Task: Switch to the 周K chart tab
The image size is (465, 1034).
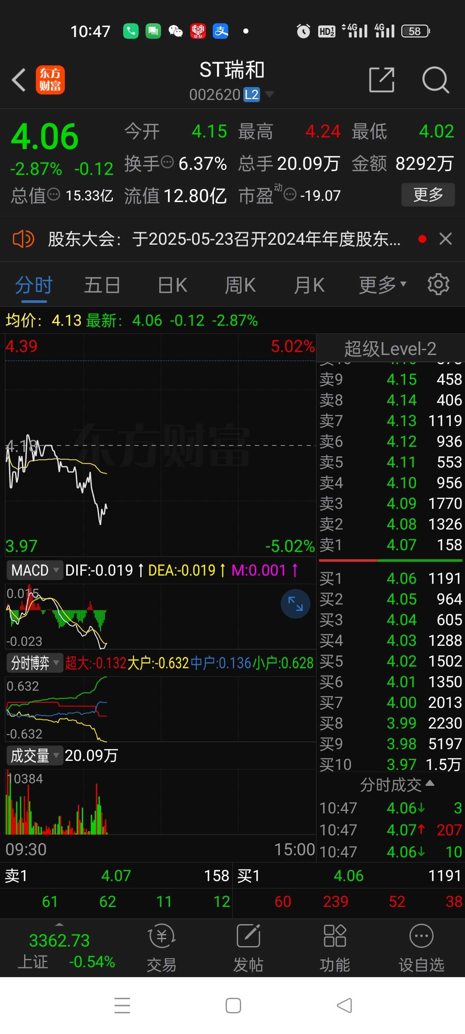Action: (x=240, y=285)
